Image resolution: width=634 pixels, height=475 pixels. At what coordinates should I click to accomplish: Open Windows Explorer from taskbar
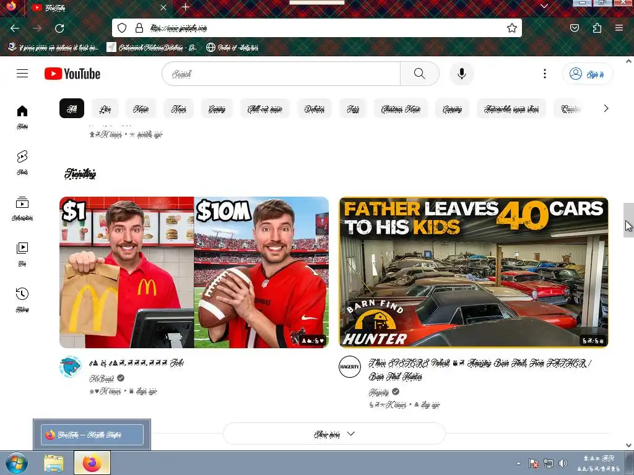(54, 463)
